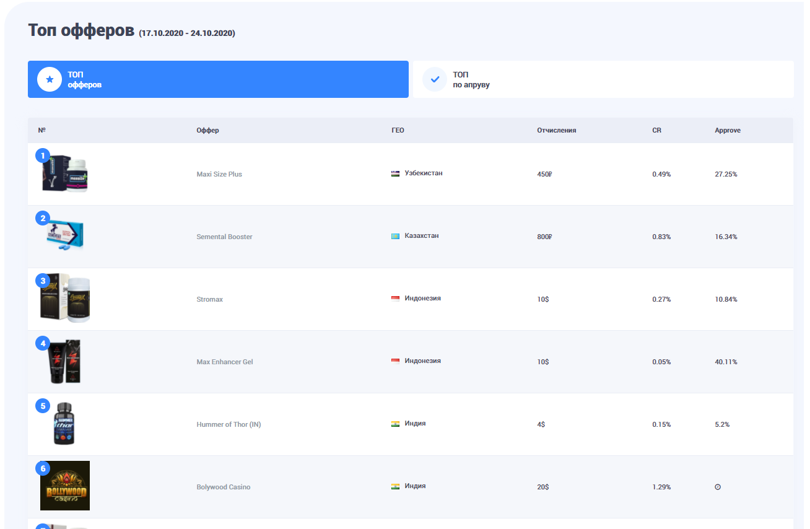
Task: Click the 27.25% approve value
Action: click(726, 174)
